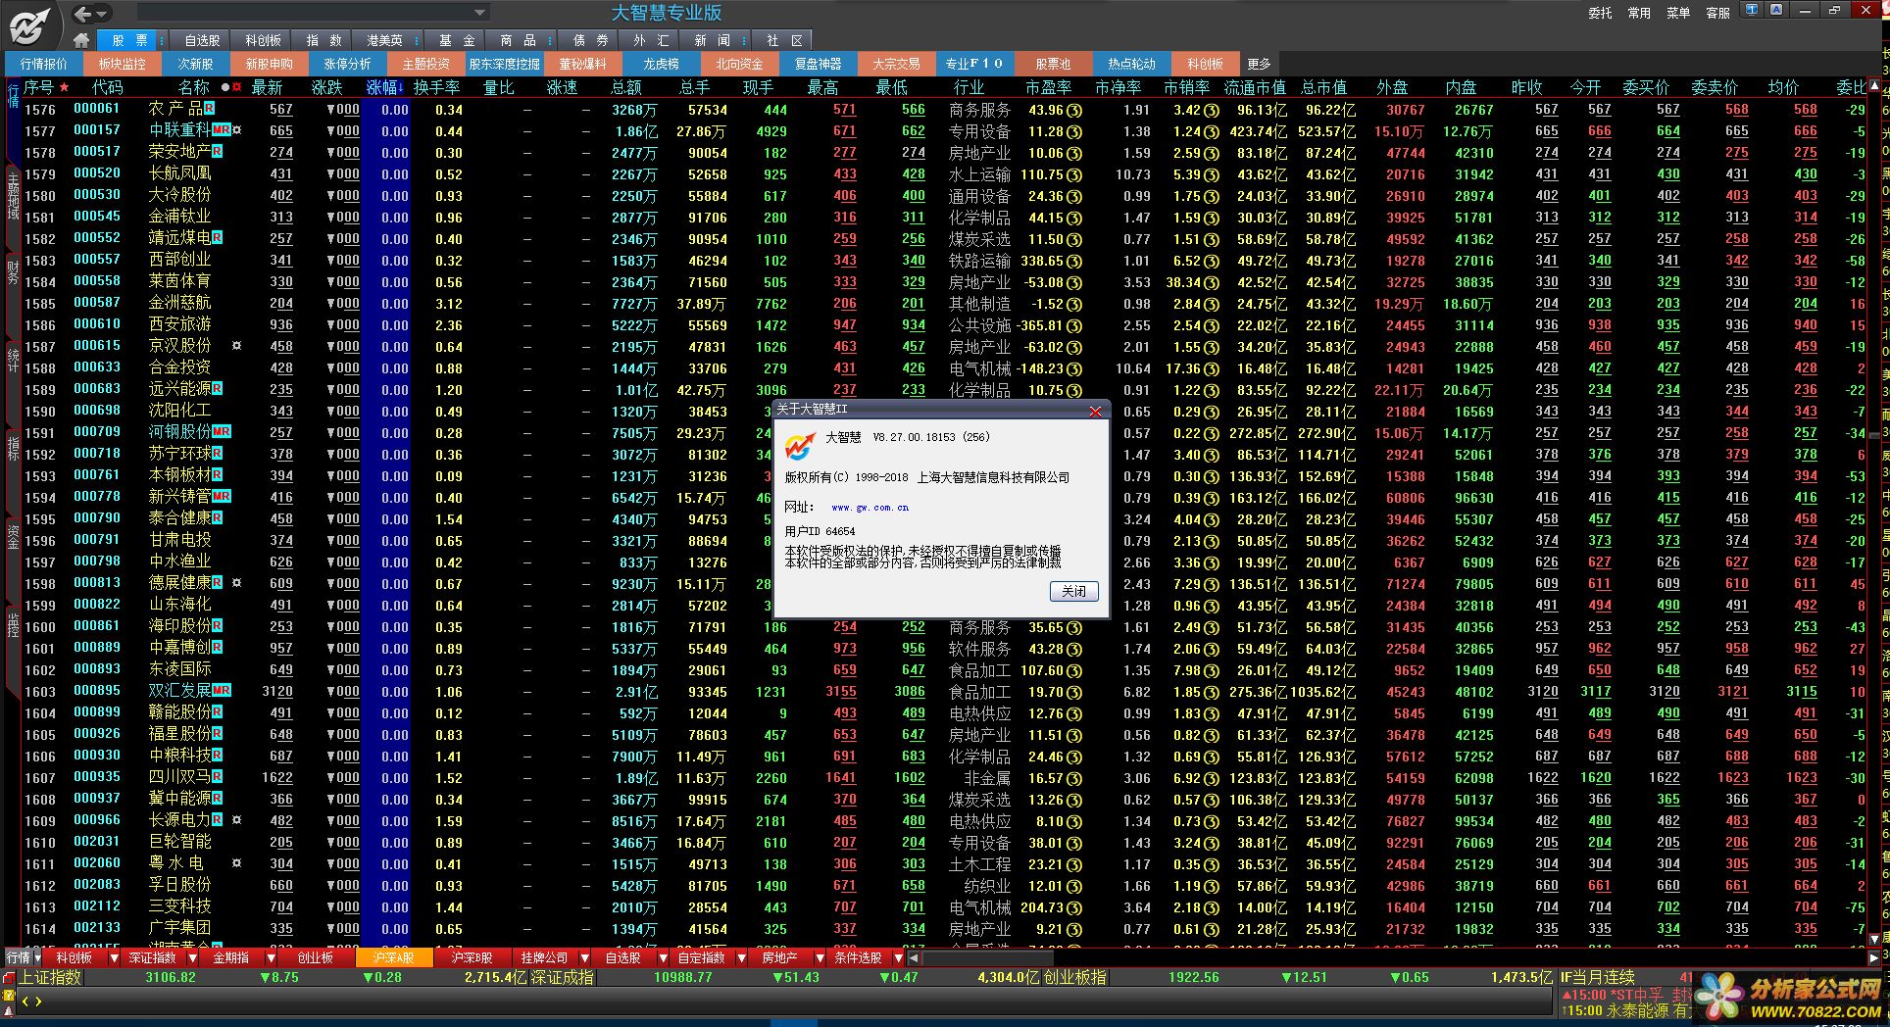1890x1027 pixels.
Task: Select the 房地产 bottom tab
Action: click(x=779, y=957)
